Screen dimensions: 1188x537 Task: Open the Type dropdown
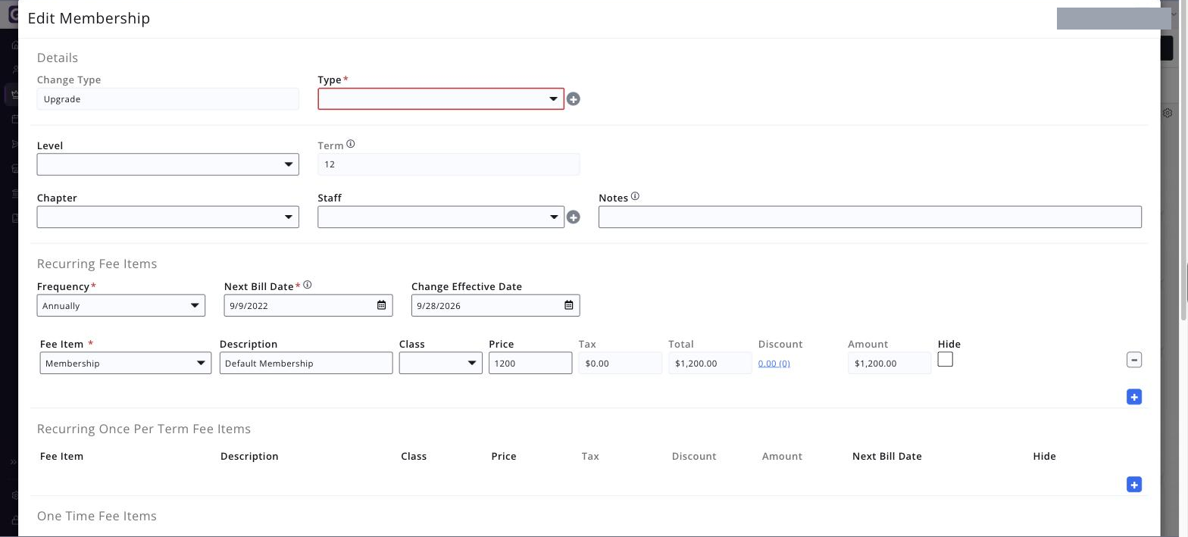441,99
